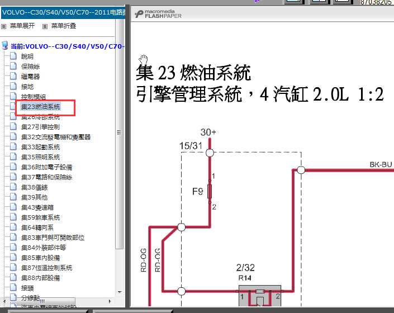Open the 集37電路和保險絲 tree item
394x313 pixels.
pos(46,177)
